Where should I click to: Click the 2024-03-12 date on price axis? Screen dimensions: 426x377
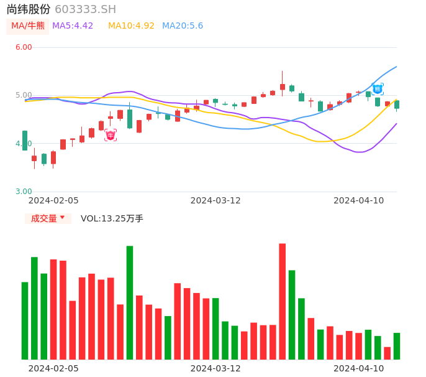215,200
